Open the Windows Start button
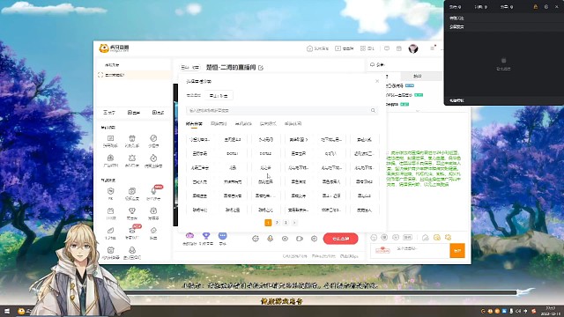Viewport: 564px width, 317px height. tap(7, 311)
